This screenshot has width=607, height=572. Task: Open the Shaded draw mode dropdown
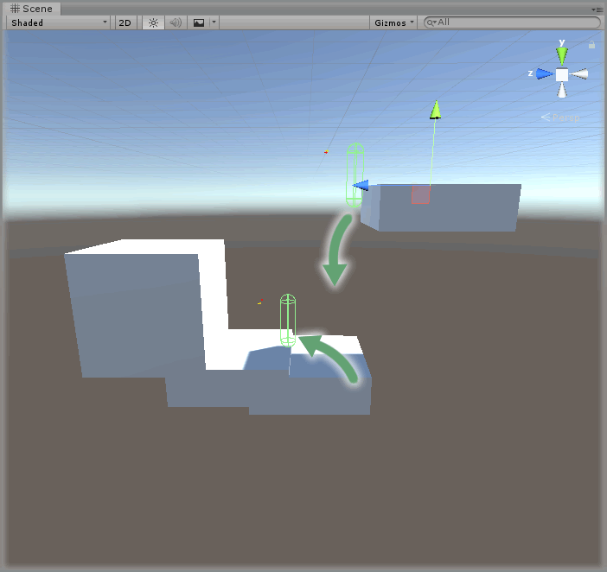(59, 22)
